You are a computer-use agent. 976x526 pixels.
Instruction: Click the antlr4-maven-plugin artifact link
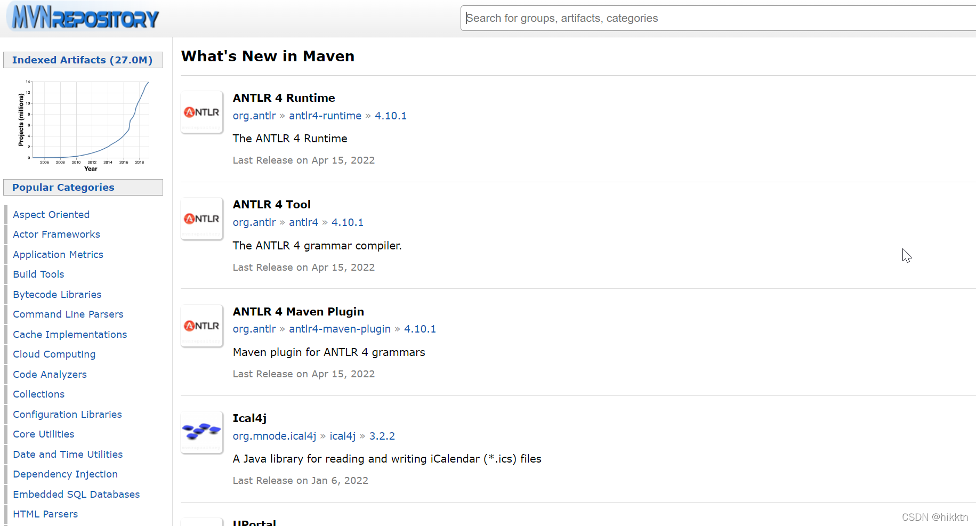(x=340, y=329)
